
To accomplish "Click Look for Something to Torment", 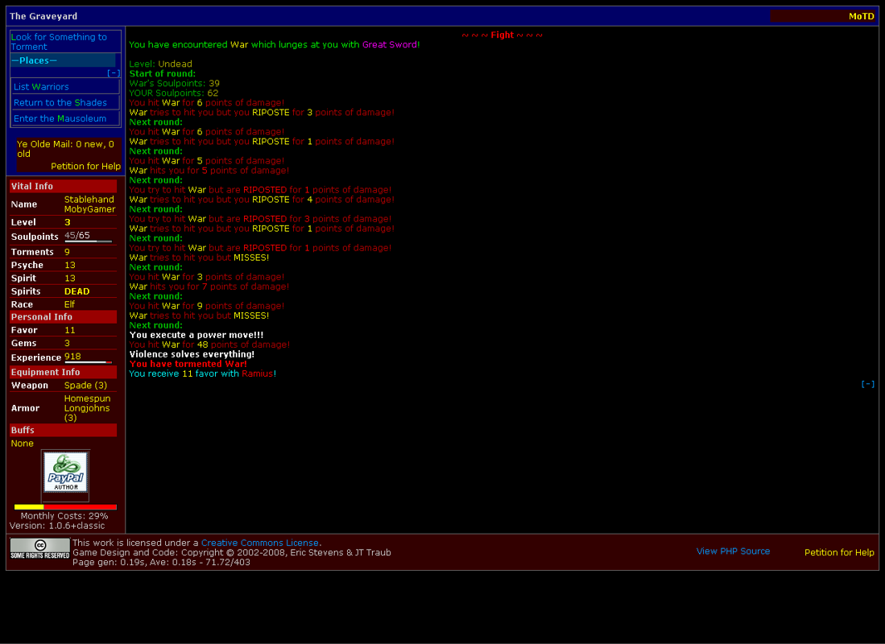I will [56, 41].
